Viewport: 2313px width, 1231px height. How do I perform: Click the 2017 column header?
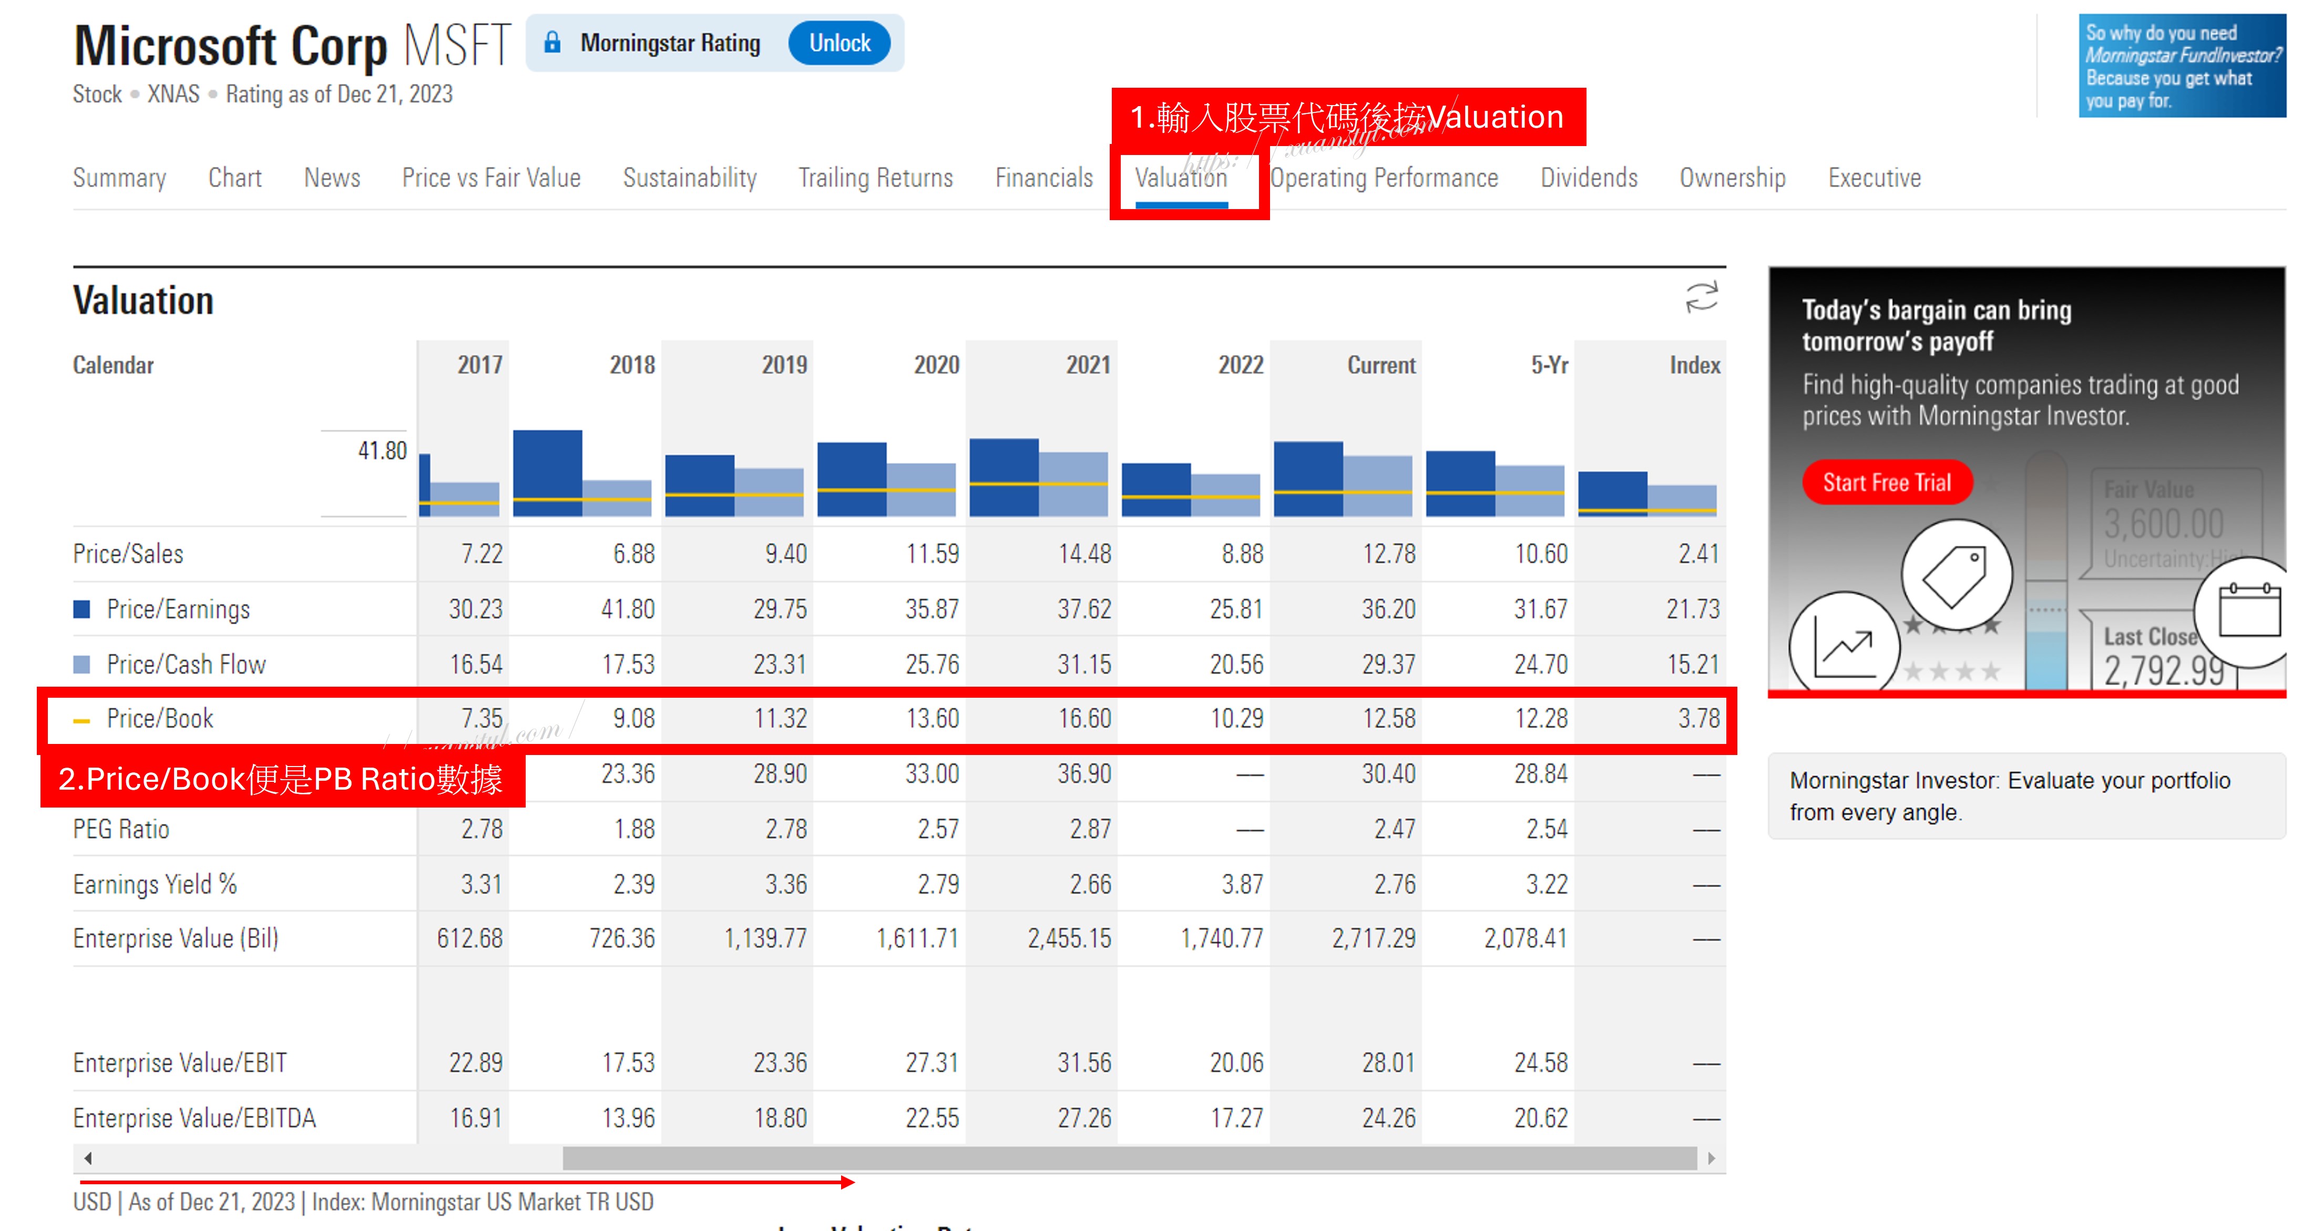click(x=479, y=365)
